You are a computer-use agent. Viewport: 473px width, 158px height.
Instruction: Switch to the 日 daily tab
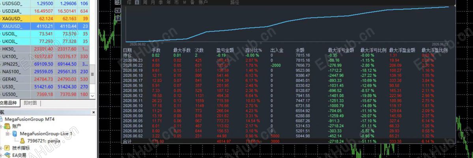pyautogui.click(x=137, y=2)
